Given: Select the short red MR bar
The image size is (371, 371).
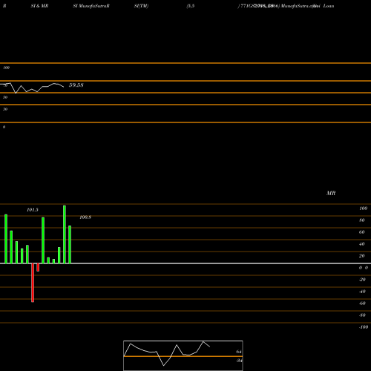Looking at the screenshot, I should click(38, 267).
